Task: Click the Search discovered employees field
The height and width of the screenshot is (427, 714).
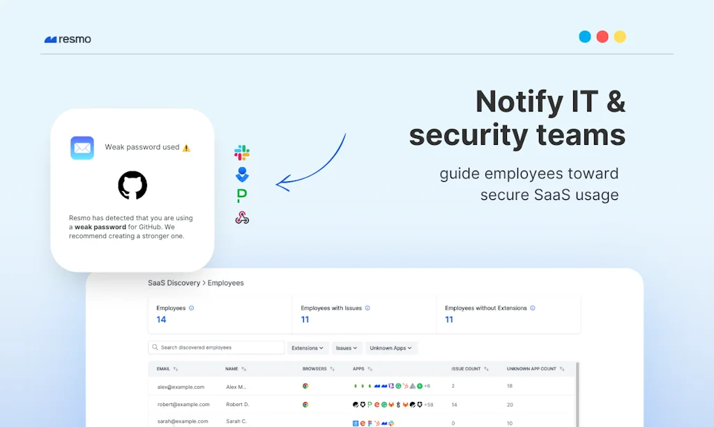Action: [x=216, y=348]
